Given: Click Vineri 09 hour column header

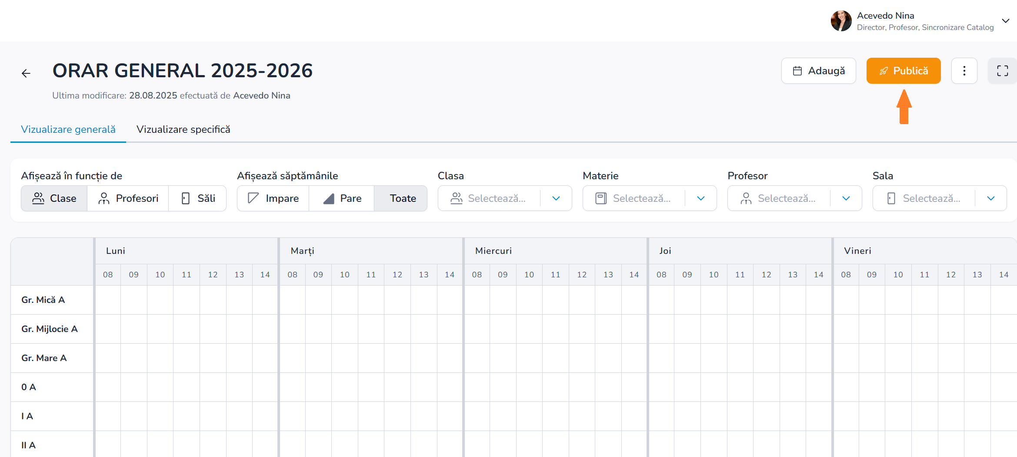Looking at the screenshot, I should tap(872, 275).
